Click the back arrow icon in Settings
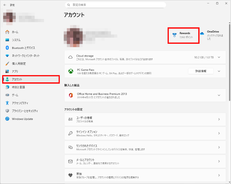 (5, 5)
